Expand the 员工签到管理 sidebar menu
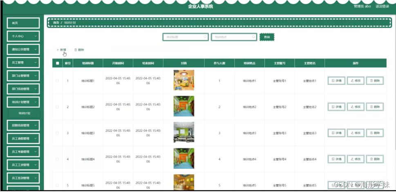 click(23, 178)
